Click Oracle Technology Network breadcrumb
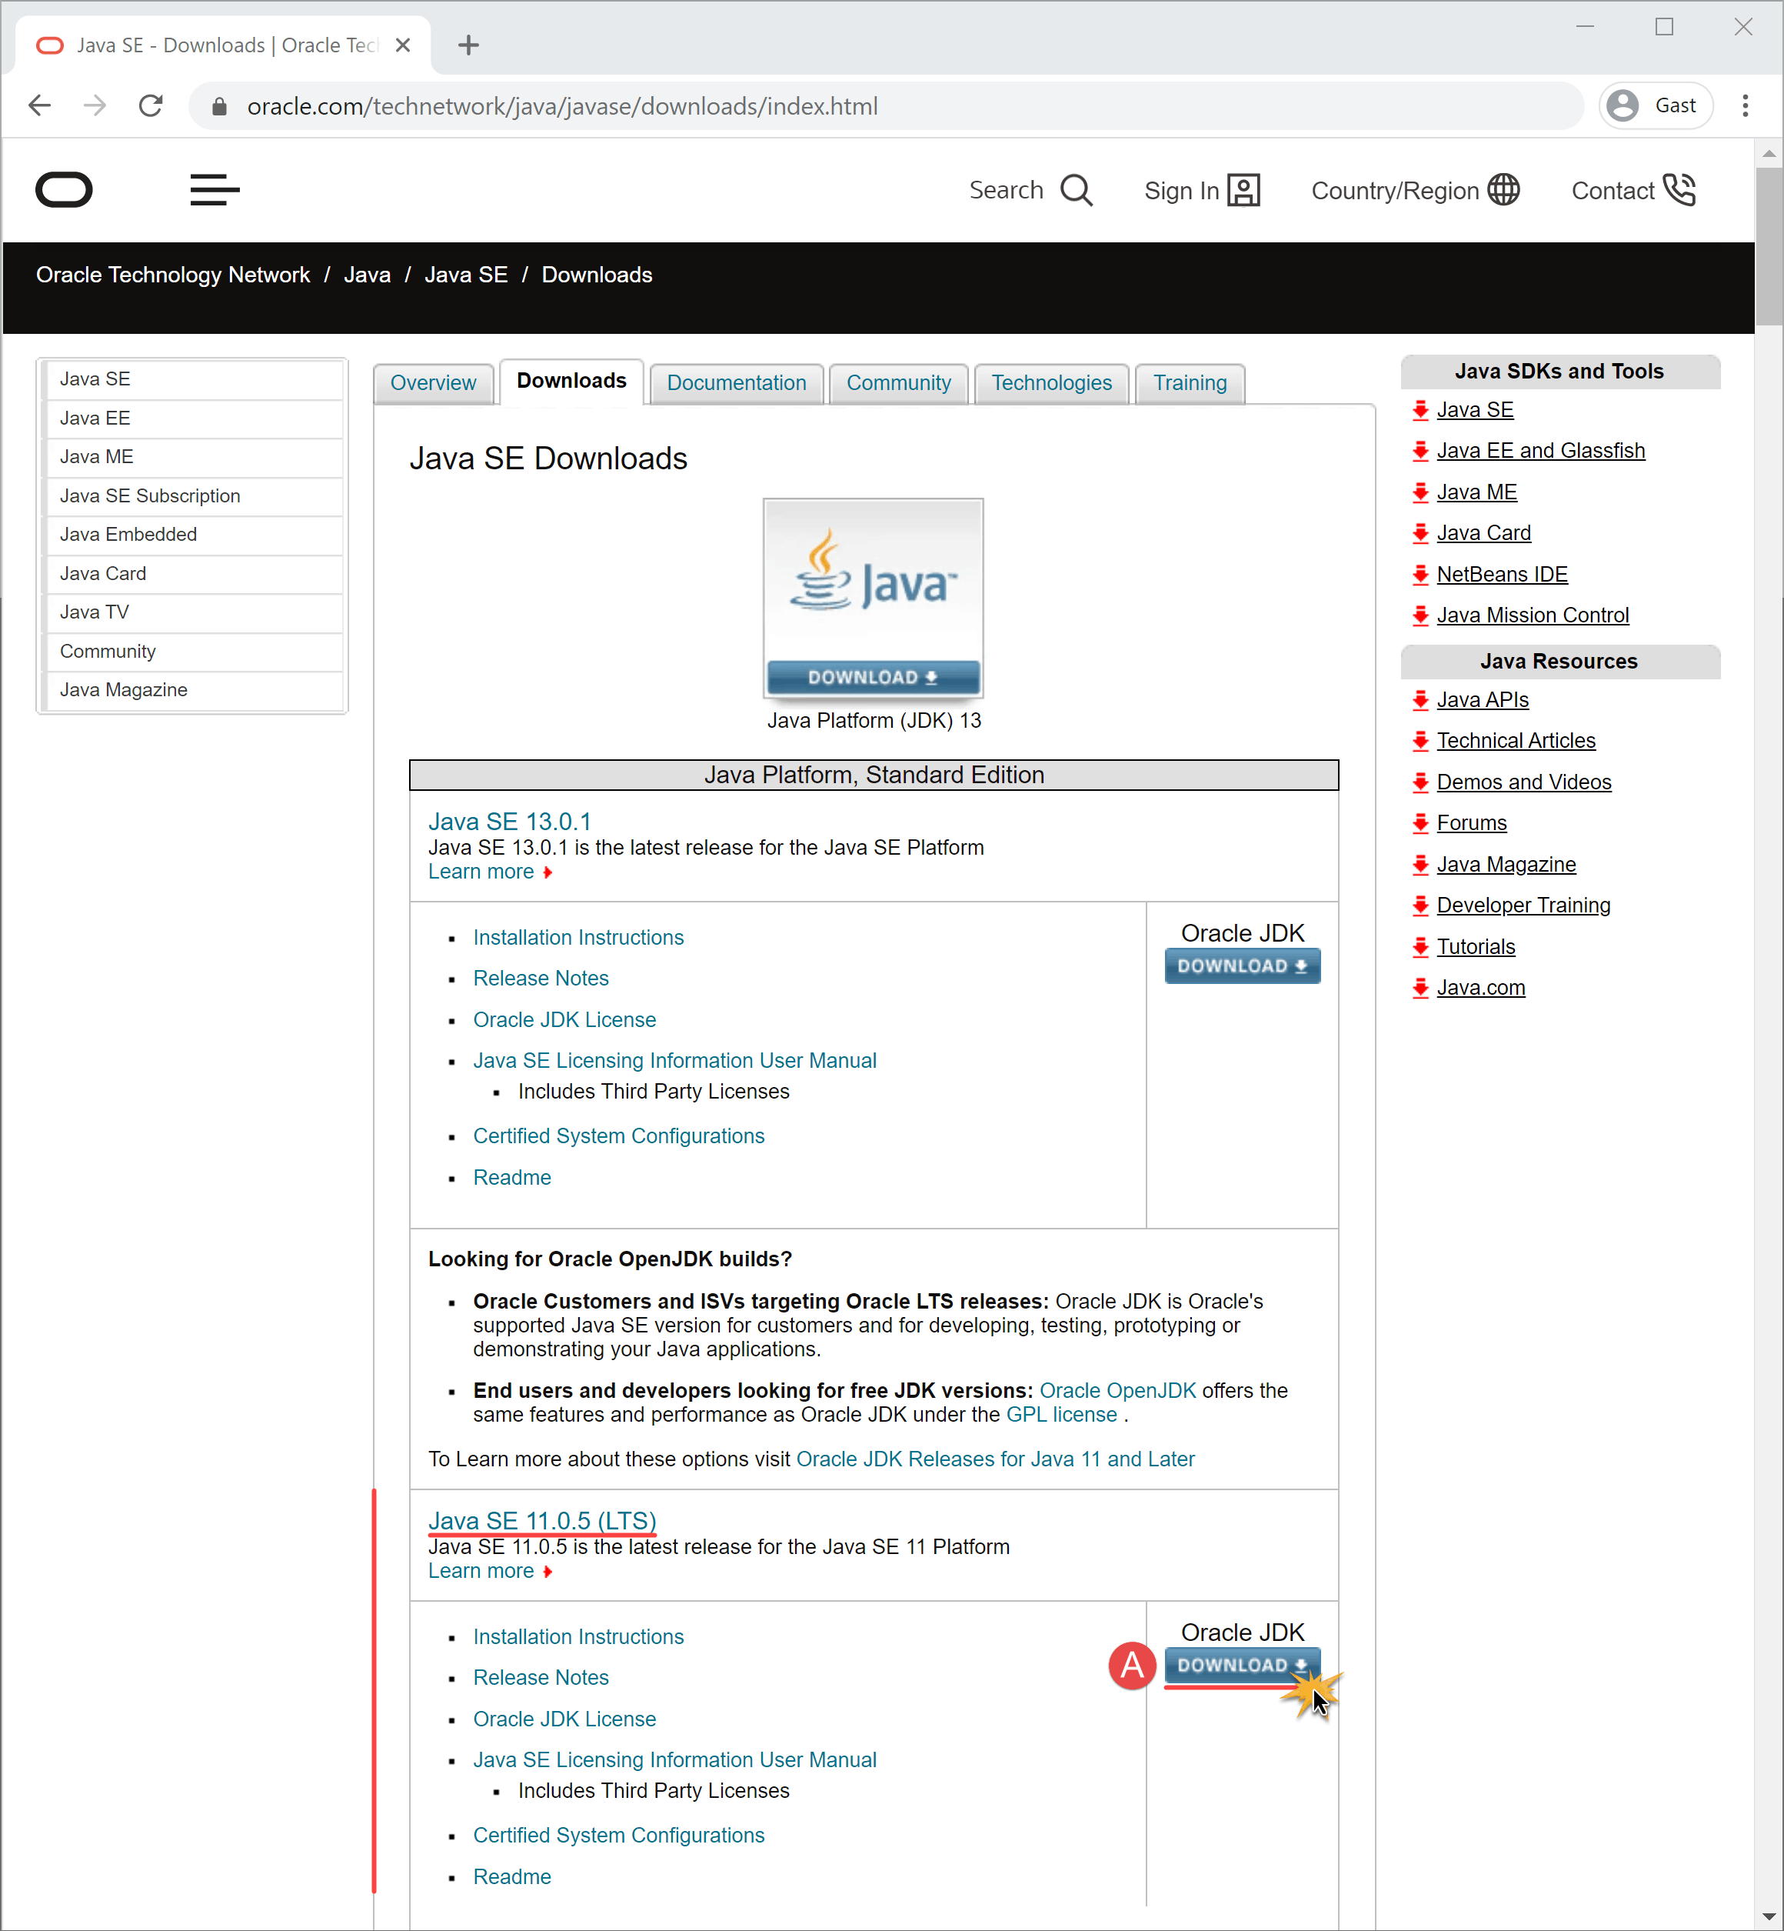The image size is (1784, 1931). [173, 275]
